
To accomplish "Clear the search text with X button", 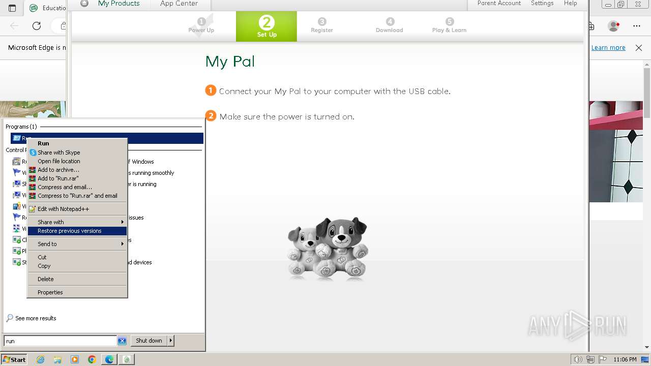I will click(x=122, y=341).
